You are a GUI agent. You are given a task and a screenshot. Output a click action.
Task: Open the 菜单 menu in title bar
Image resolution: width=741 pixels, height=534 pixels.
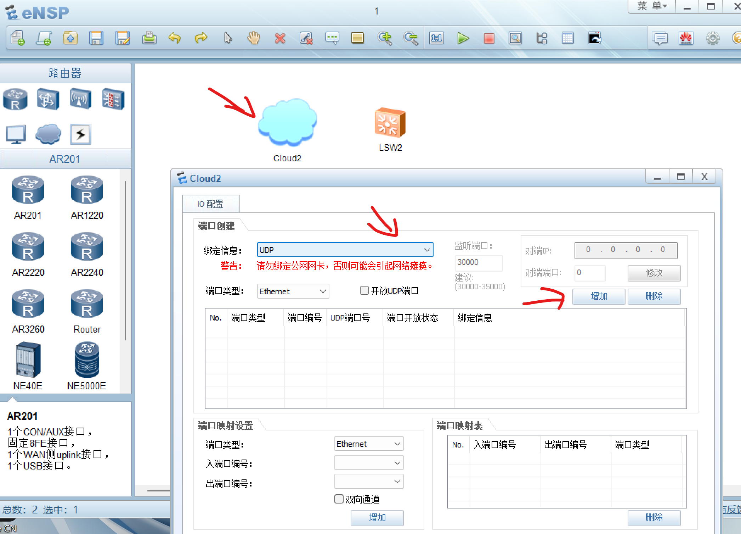(652, 6)
